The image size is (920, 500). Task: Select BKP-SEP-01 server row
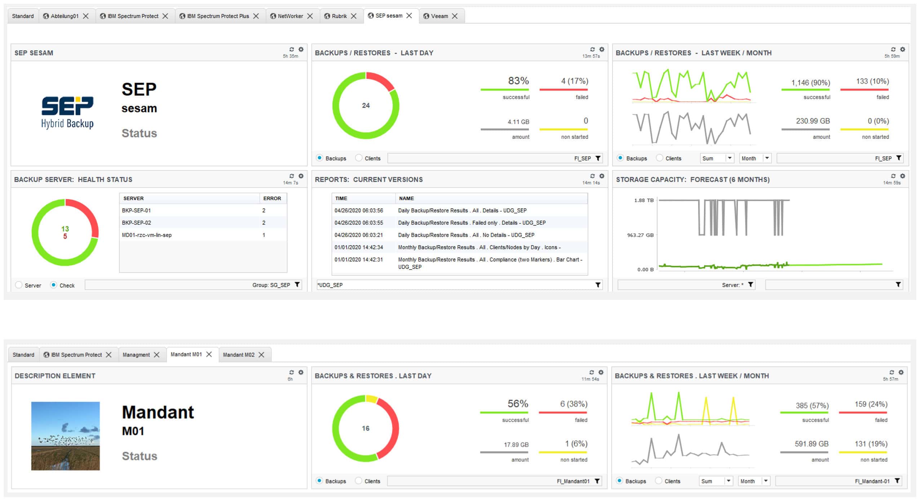pyautogui.click(x=136, y=211)
